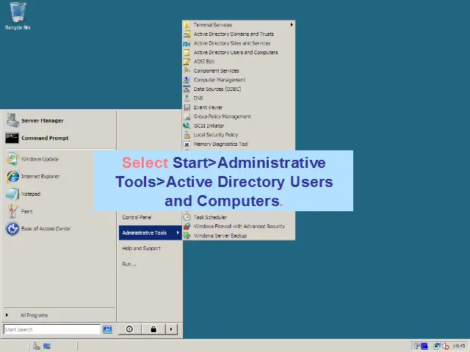Click the DNS icon
The image size is (470, 352).
tap(187, 98)
